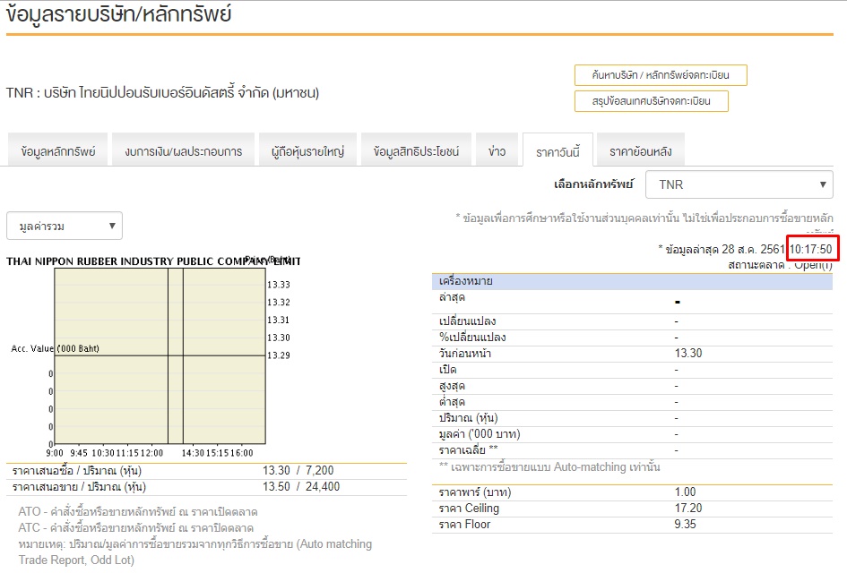
Task: Click the intraday price chart area
Action: (x=160, y=356)
